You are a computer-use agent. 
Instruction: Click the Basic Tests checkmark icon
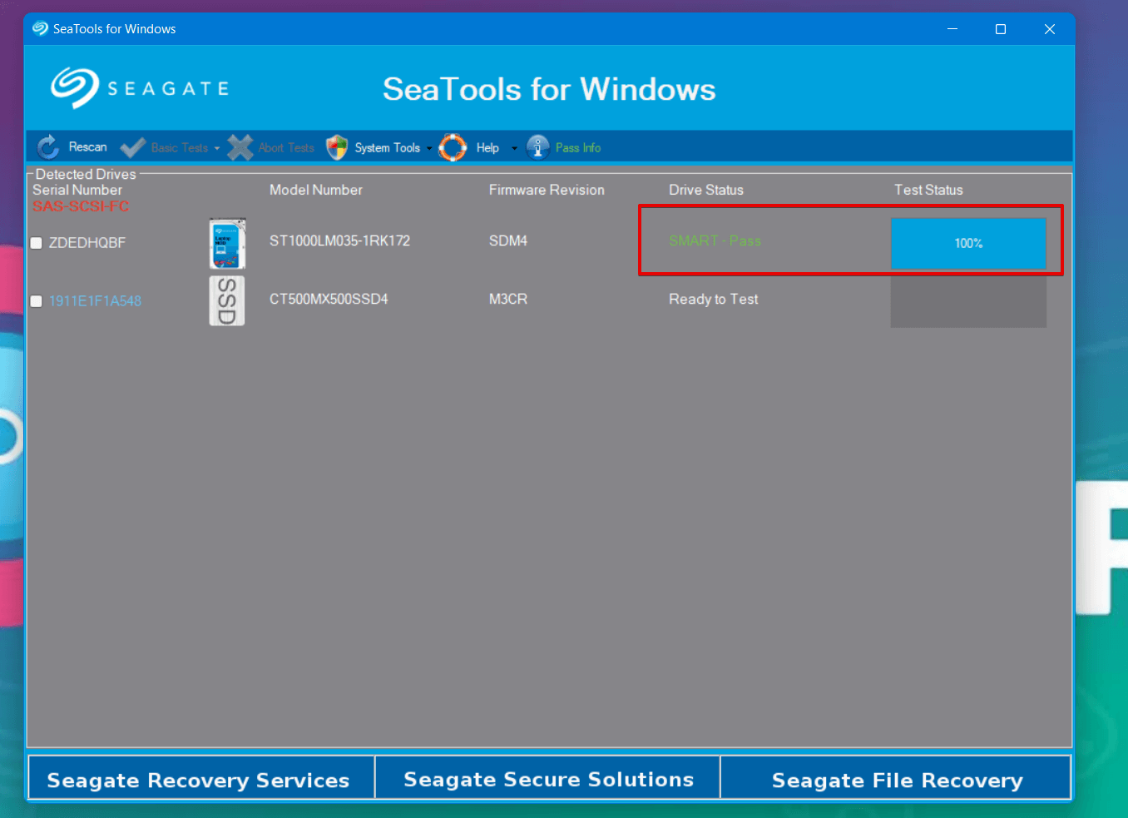click(x=133, y=147)
